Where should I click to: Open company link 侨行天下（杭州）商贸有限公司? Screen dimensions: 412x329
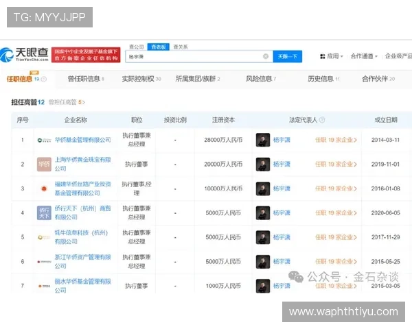83,212
